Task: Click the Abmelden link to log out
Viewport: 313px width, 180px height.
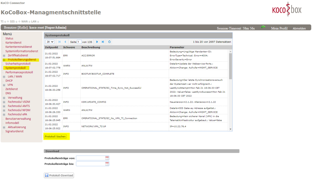Action: [x=299, y=28]
